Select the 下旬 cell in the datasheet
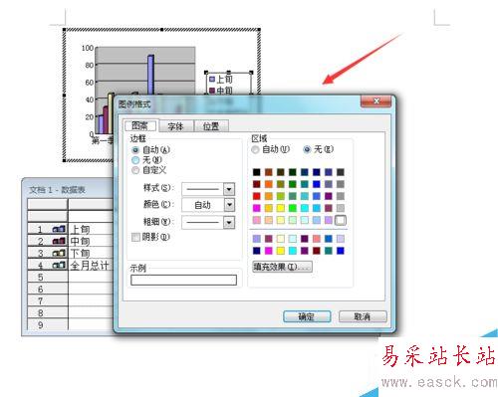Viewport: 498px width, 397px height. pos(91,253)
